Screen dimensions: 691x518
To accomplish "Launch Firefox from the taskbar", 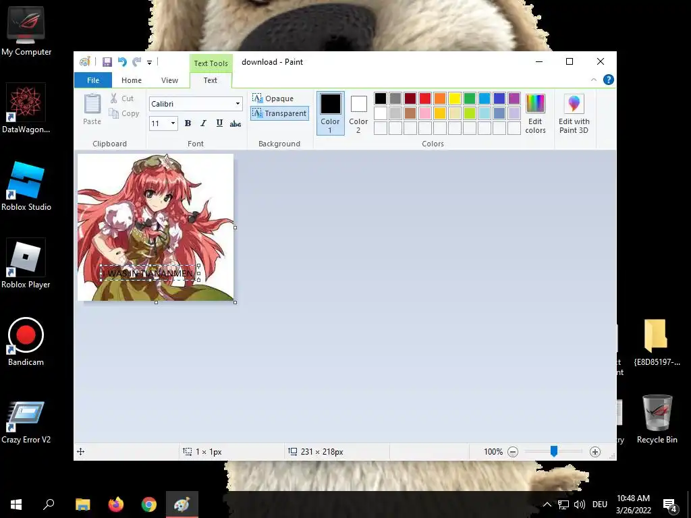I will pos(116,505).
